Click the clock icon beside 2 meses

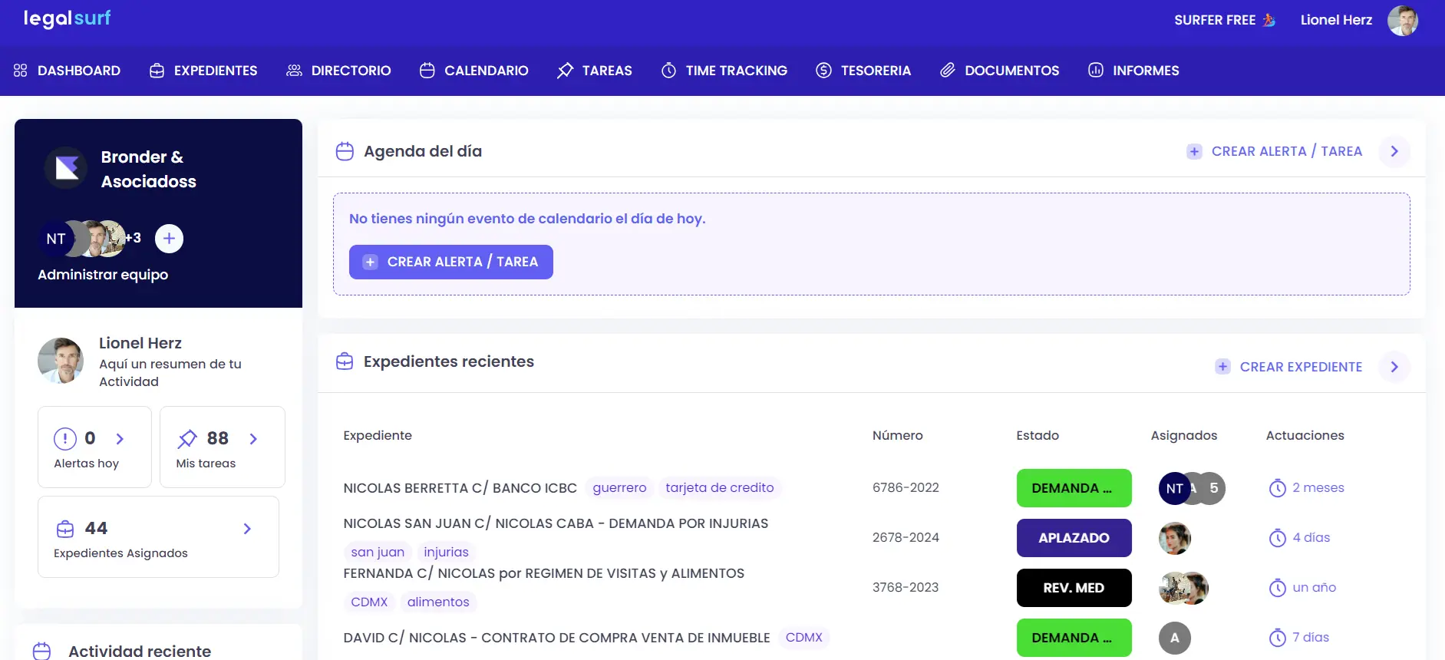pos(1277,488)
